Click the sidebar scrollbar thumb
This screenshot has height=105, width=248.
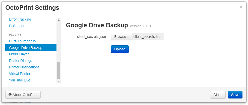59,70
